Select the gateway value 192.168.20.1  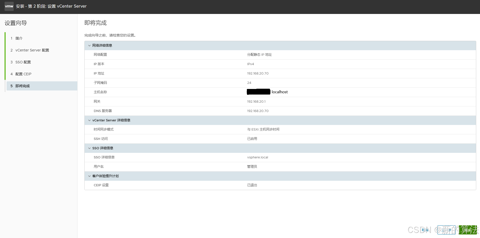coord(256,102)
